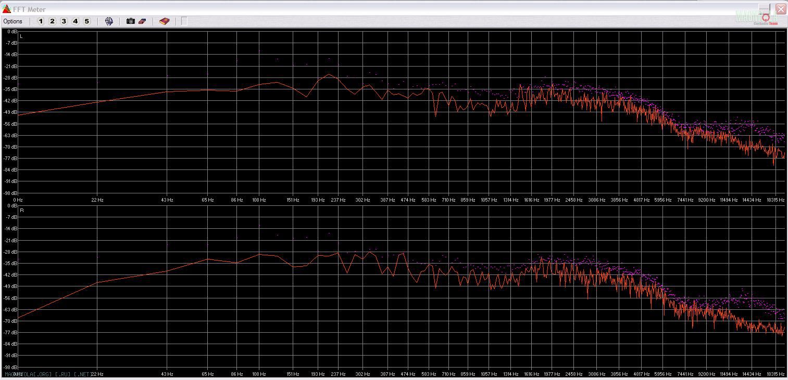The width and height of the screenshot is (788, 380).
Task: Click the L channel label
Action: 21,36
